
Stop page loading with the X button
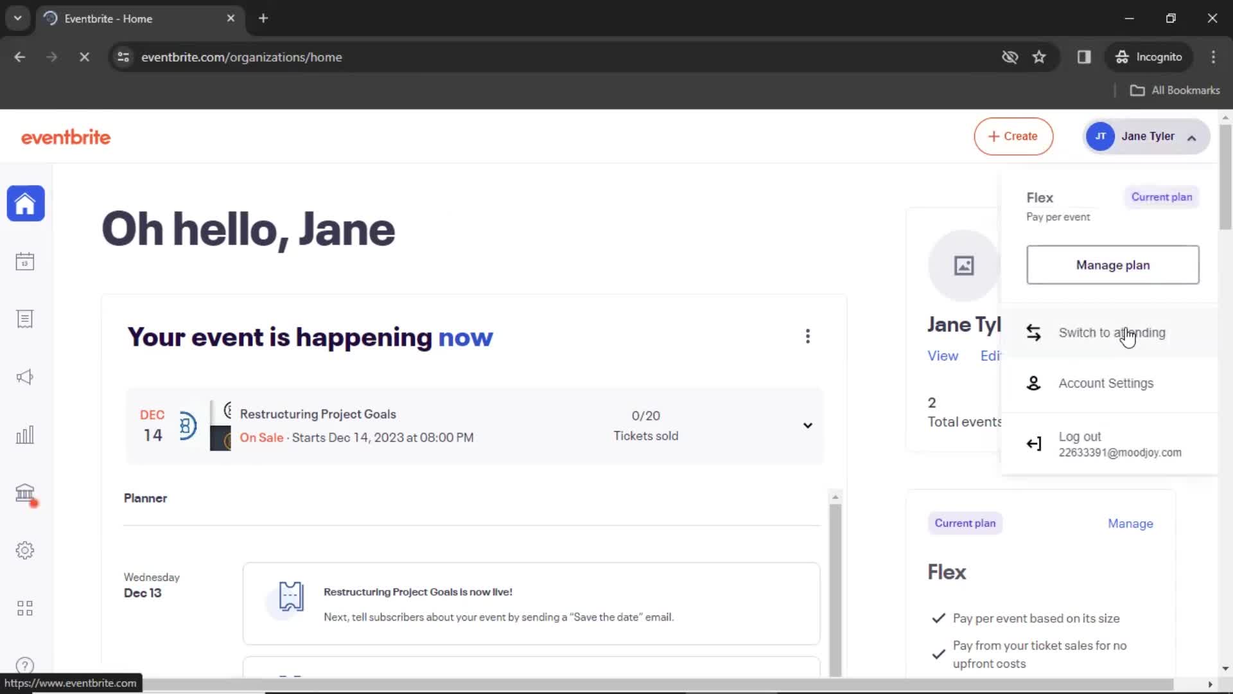pyautogui.click(x=84, y=57)
